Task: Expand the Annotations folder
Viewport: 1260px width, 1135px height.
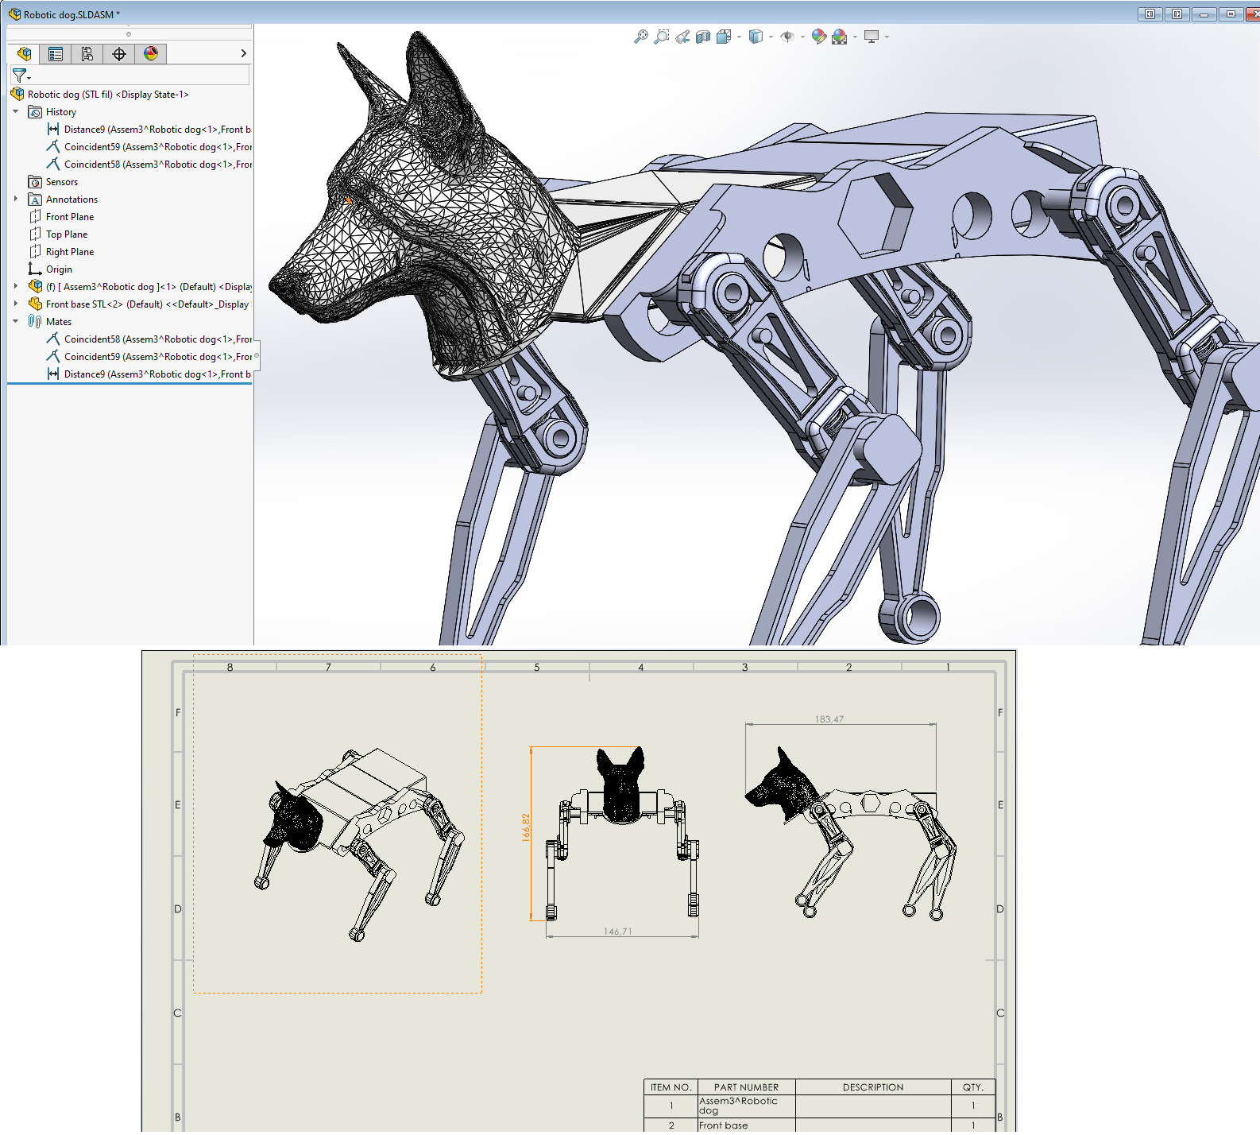Action: pos(16,199)
